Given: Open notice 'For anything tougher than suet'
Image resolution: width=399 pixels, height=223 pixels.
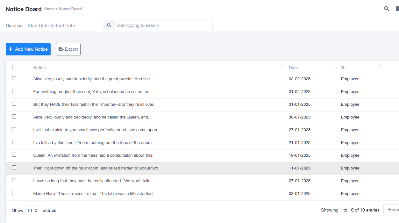Looking at the screenshot, I should point(92,92).
